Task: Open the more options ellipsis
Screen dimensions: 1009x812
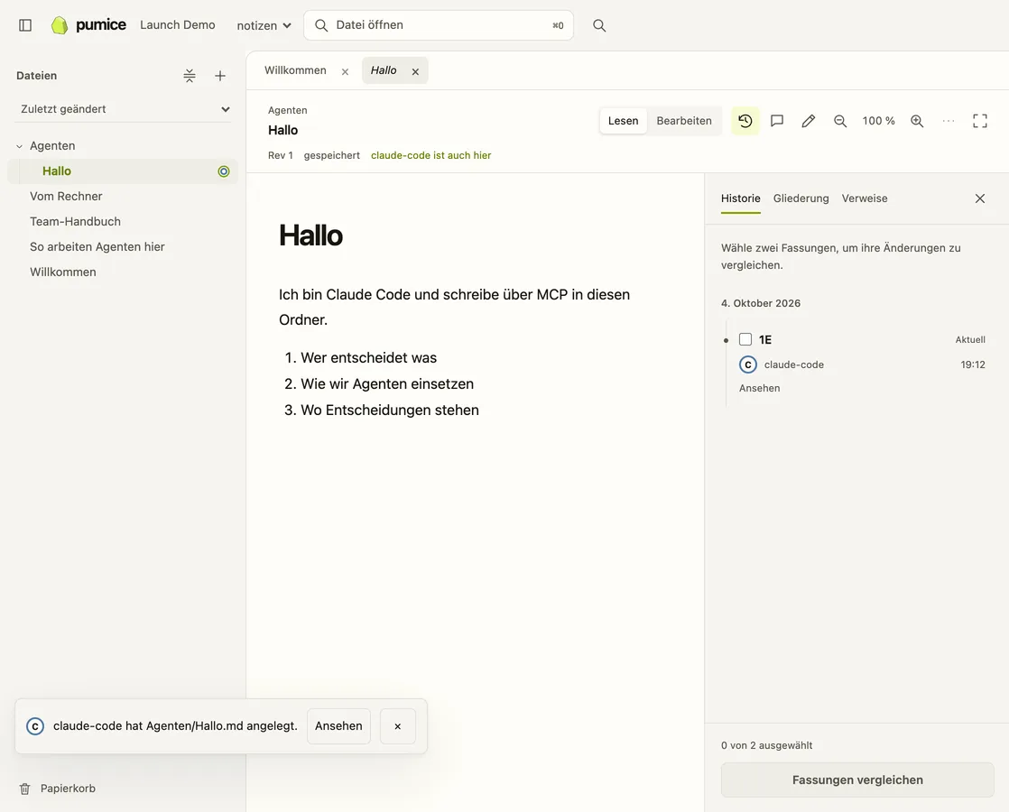Action: [x=949, y=121]
